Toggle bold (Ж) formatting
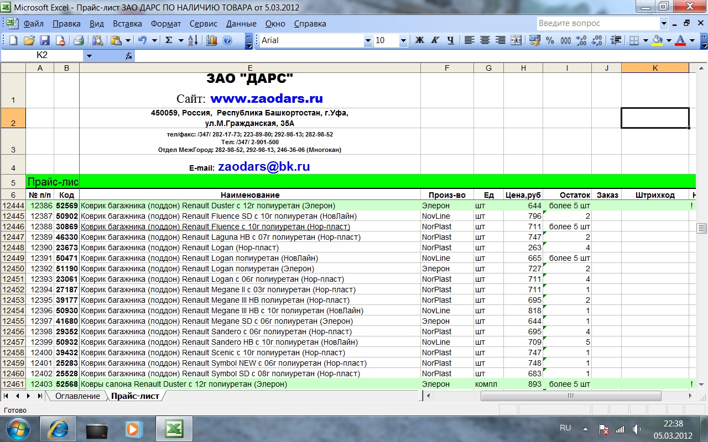This screenshot has height=442, width=708. click(419, 40)
